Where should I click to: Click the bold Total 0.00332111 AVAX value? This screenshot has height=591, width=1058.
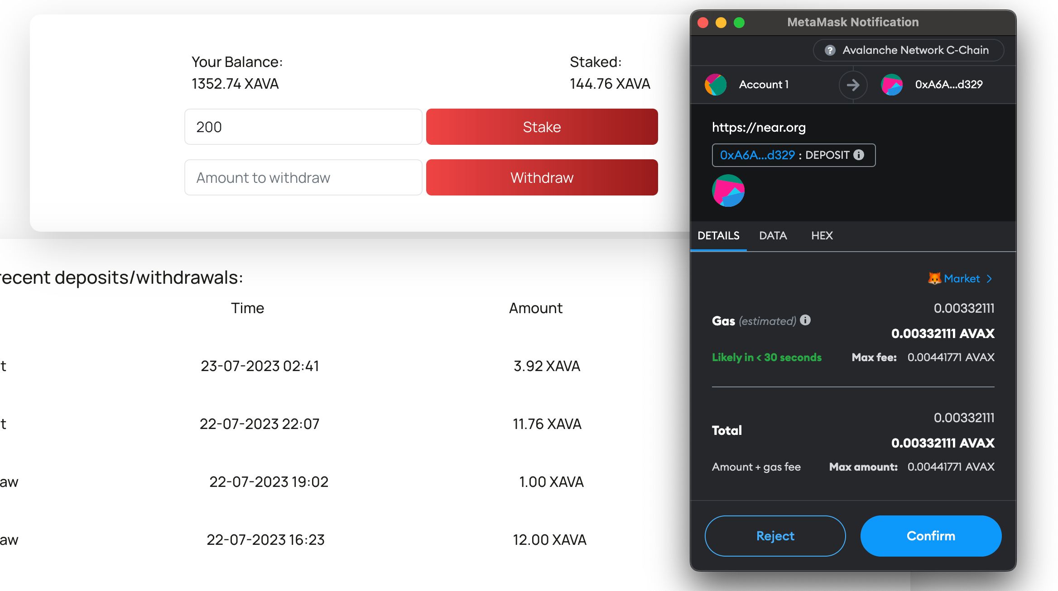pos(943,443)
